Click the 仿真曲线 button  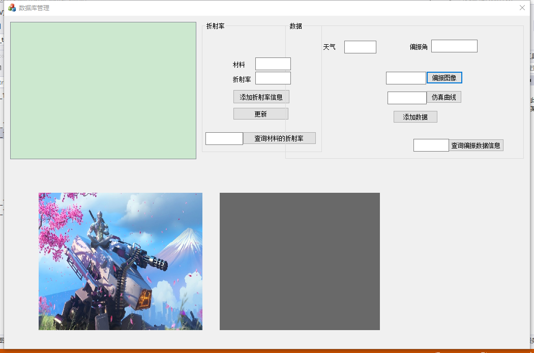444,97
